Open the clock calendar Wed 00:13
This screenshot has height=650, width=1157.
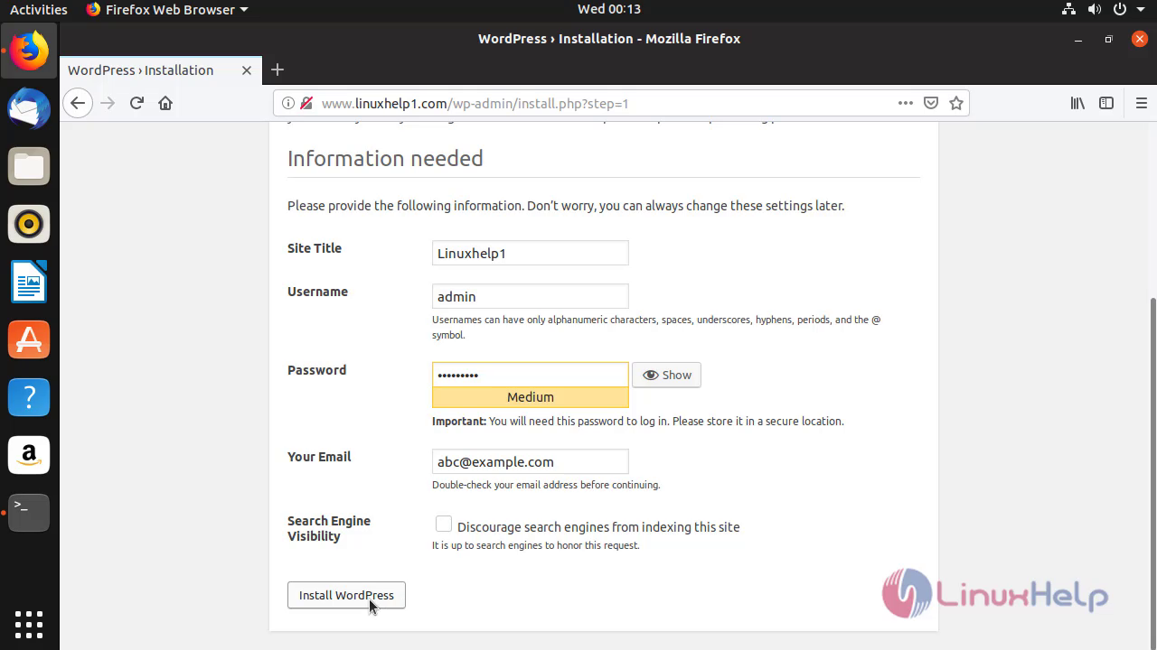pyautogui.click(x=609, y=9)
